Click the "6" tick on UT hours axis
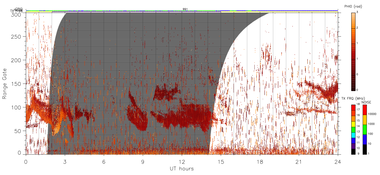380x175 pixels. [x=104, y=162]
